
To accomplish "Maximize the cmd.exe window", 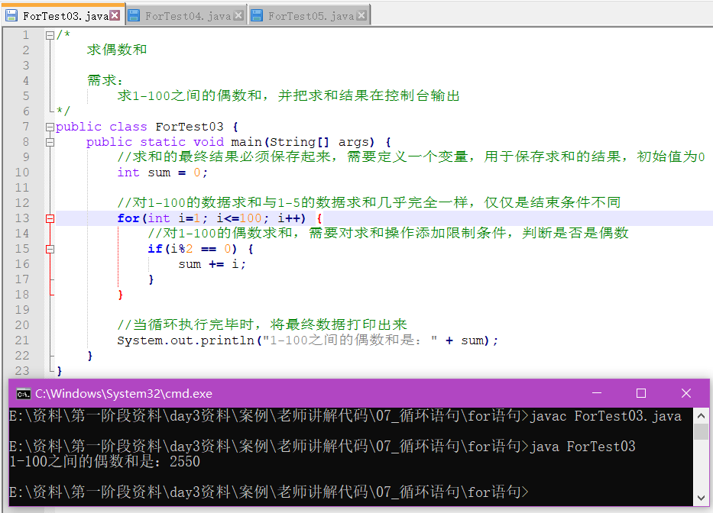I will [x=641, y=393].
